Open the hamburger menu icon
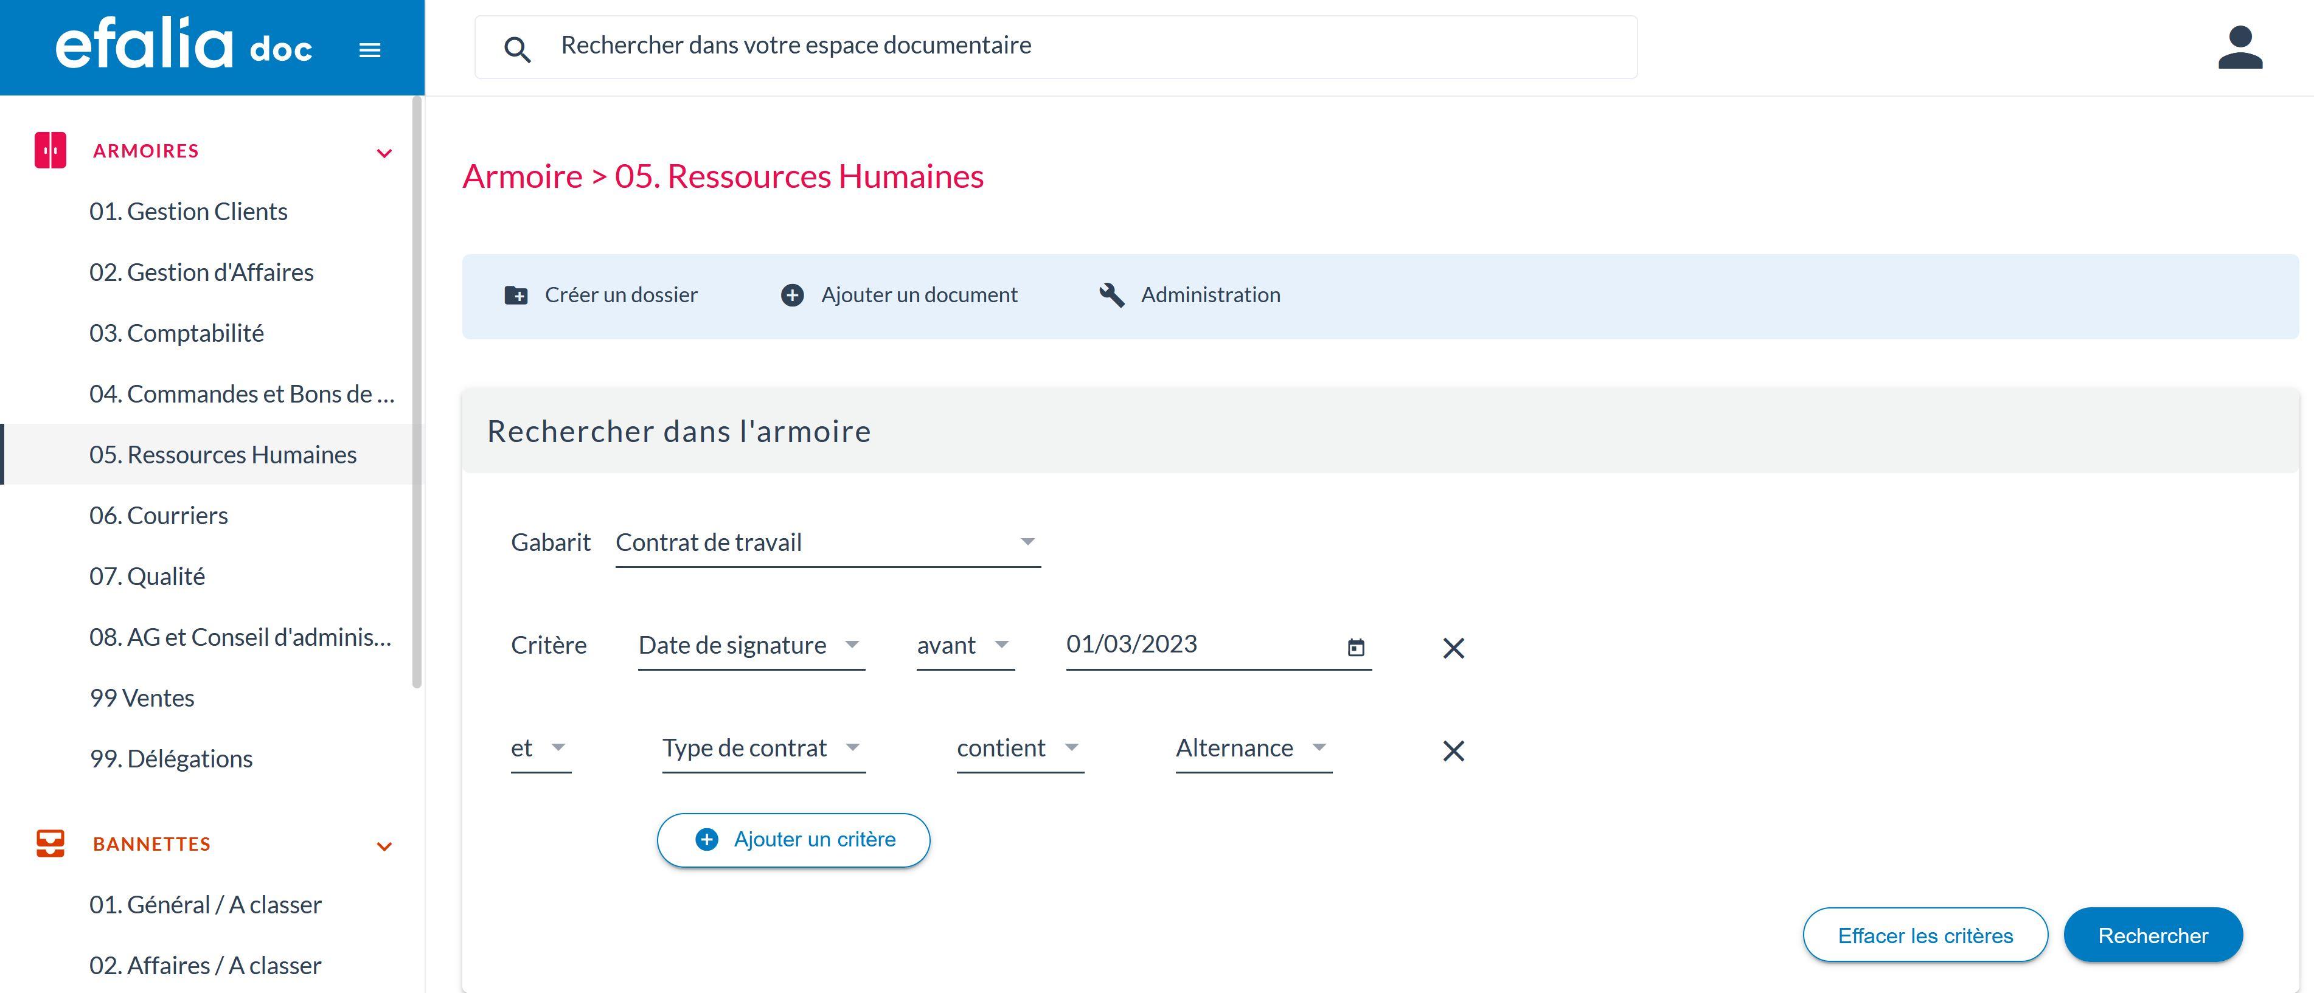2314x993 pixels. click(x=369, y=49)
